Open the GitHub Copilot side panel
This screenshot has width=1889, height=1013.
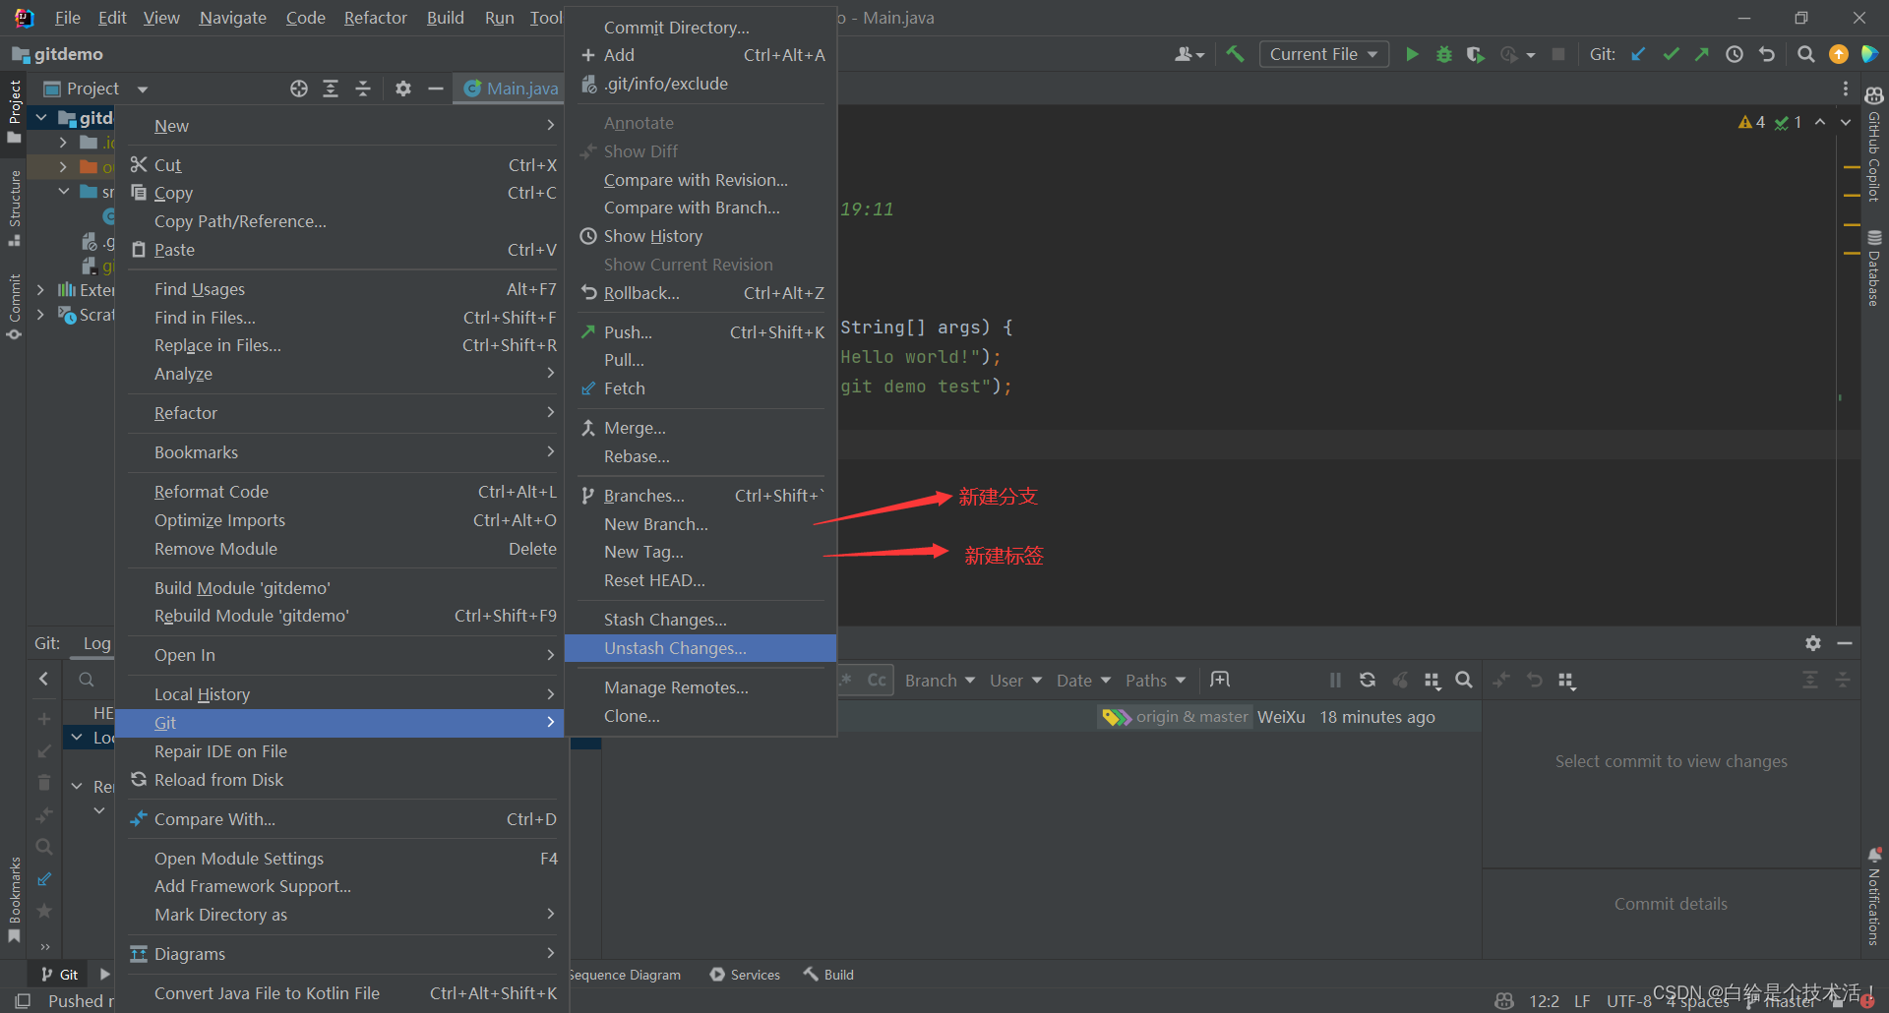1874,144
